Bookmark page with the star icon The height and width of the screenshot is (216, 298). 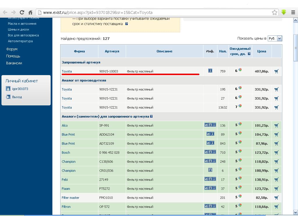point(274,12)
